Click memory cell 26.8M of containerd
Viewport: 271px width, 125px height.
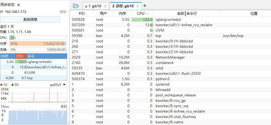(x=124, y=63)
